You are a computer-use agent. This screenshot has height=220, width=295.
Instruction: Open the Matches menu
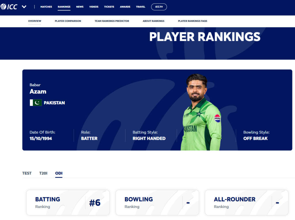(x=46, y=7)
